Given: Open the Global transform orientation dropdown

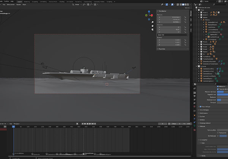Looking at the screenshot, I should (77, 5).
